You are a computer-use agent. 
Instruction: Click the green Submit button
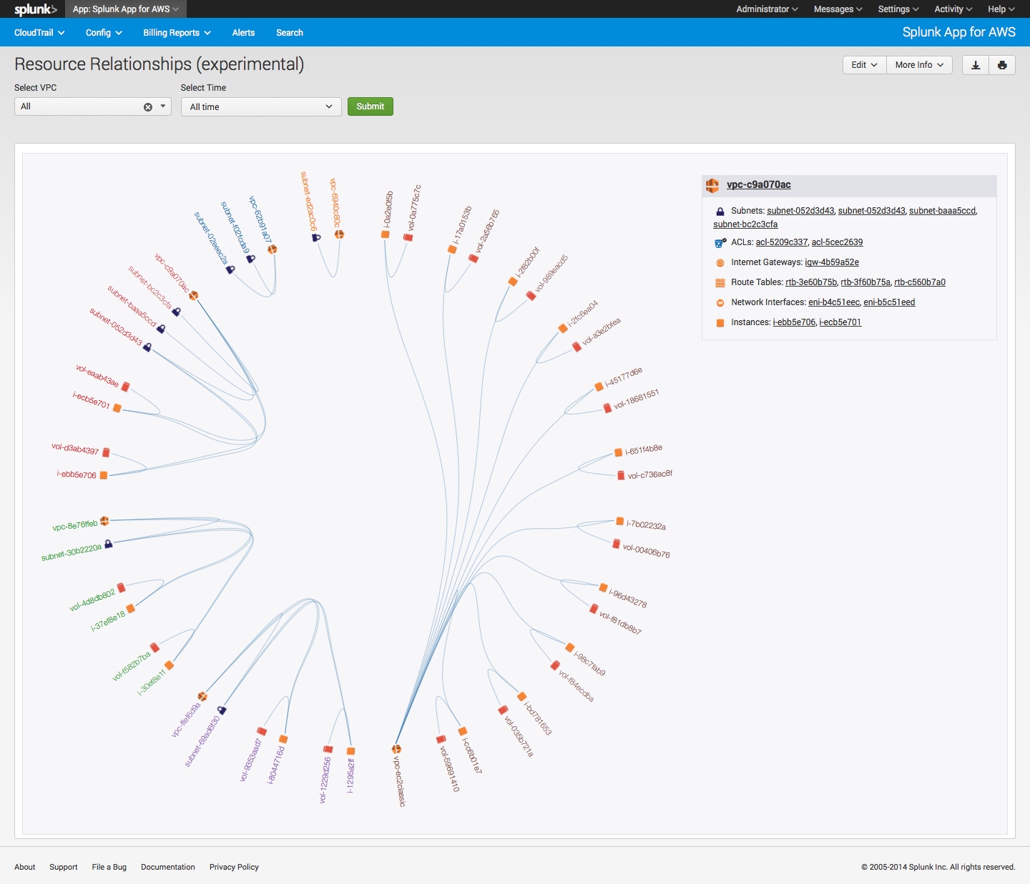coord(371,106)
